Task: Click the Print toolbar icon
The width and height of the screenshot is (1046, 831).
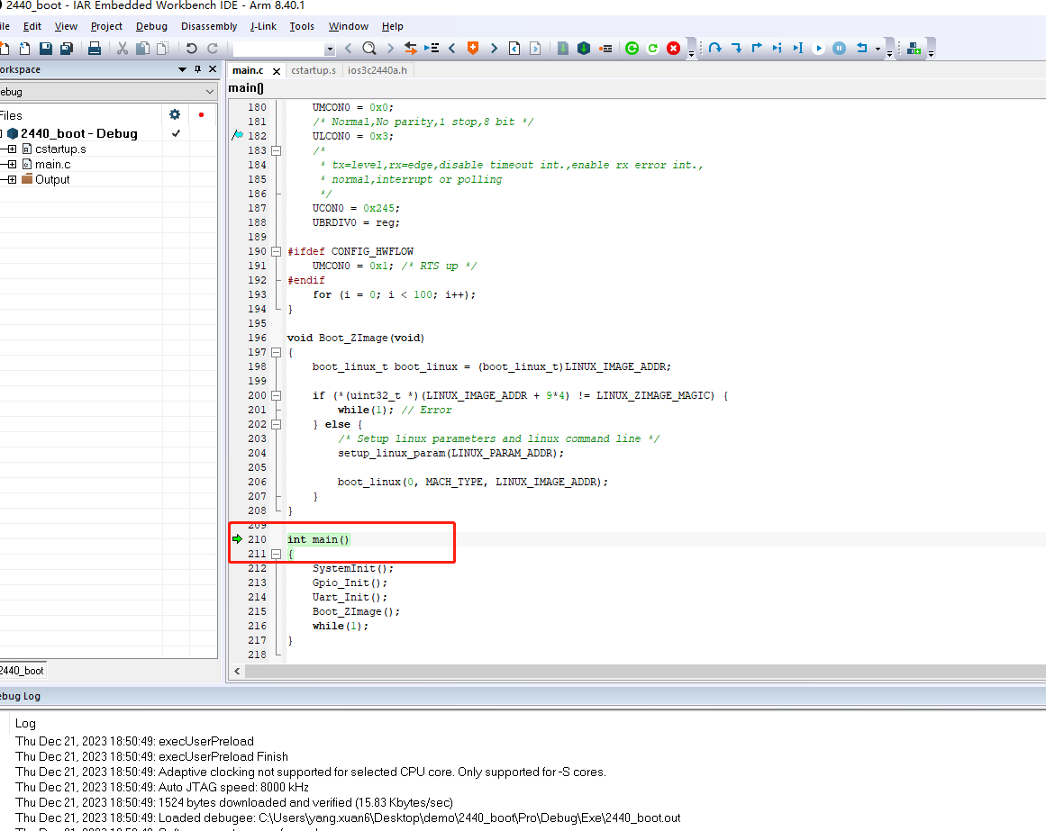Action: (x=94, y=49)
